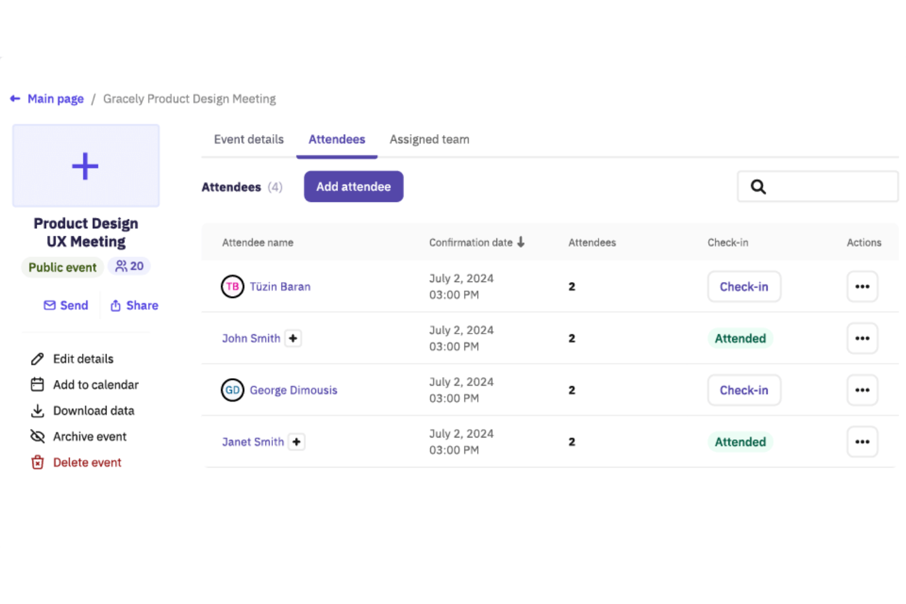Click the Download data icon

(37, 411)
